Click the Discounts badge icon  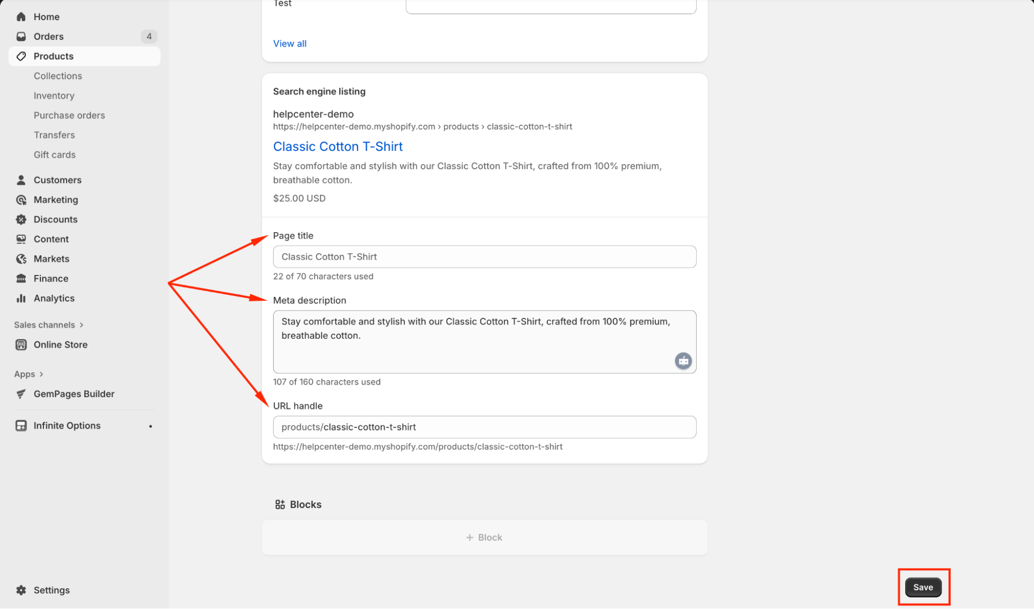(21, 219)
